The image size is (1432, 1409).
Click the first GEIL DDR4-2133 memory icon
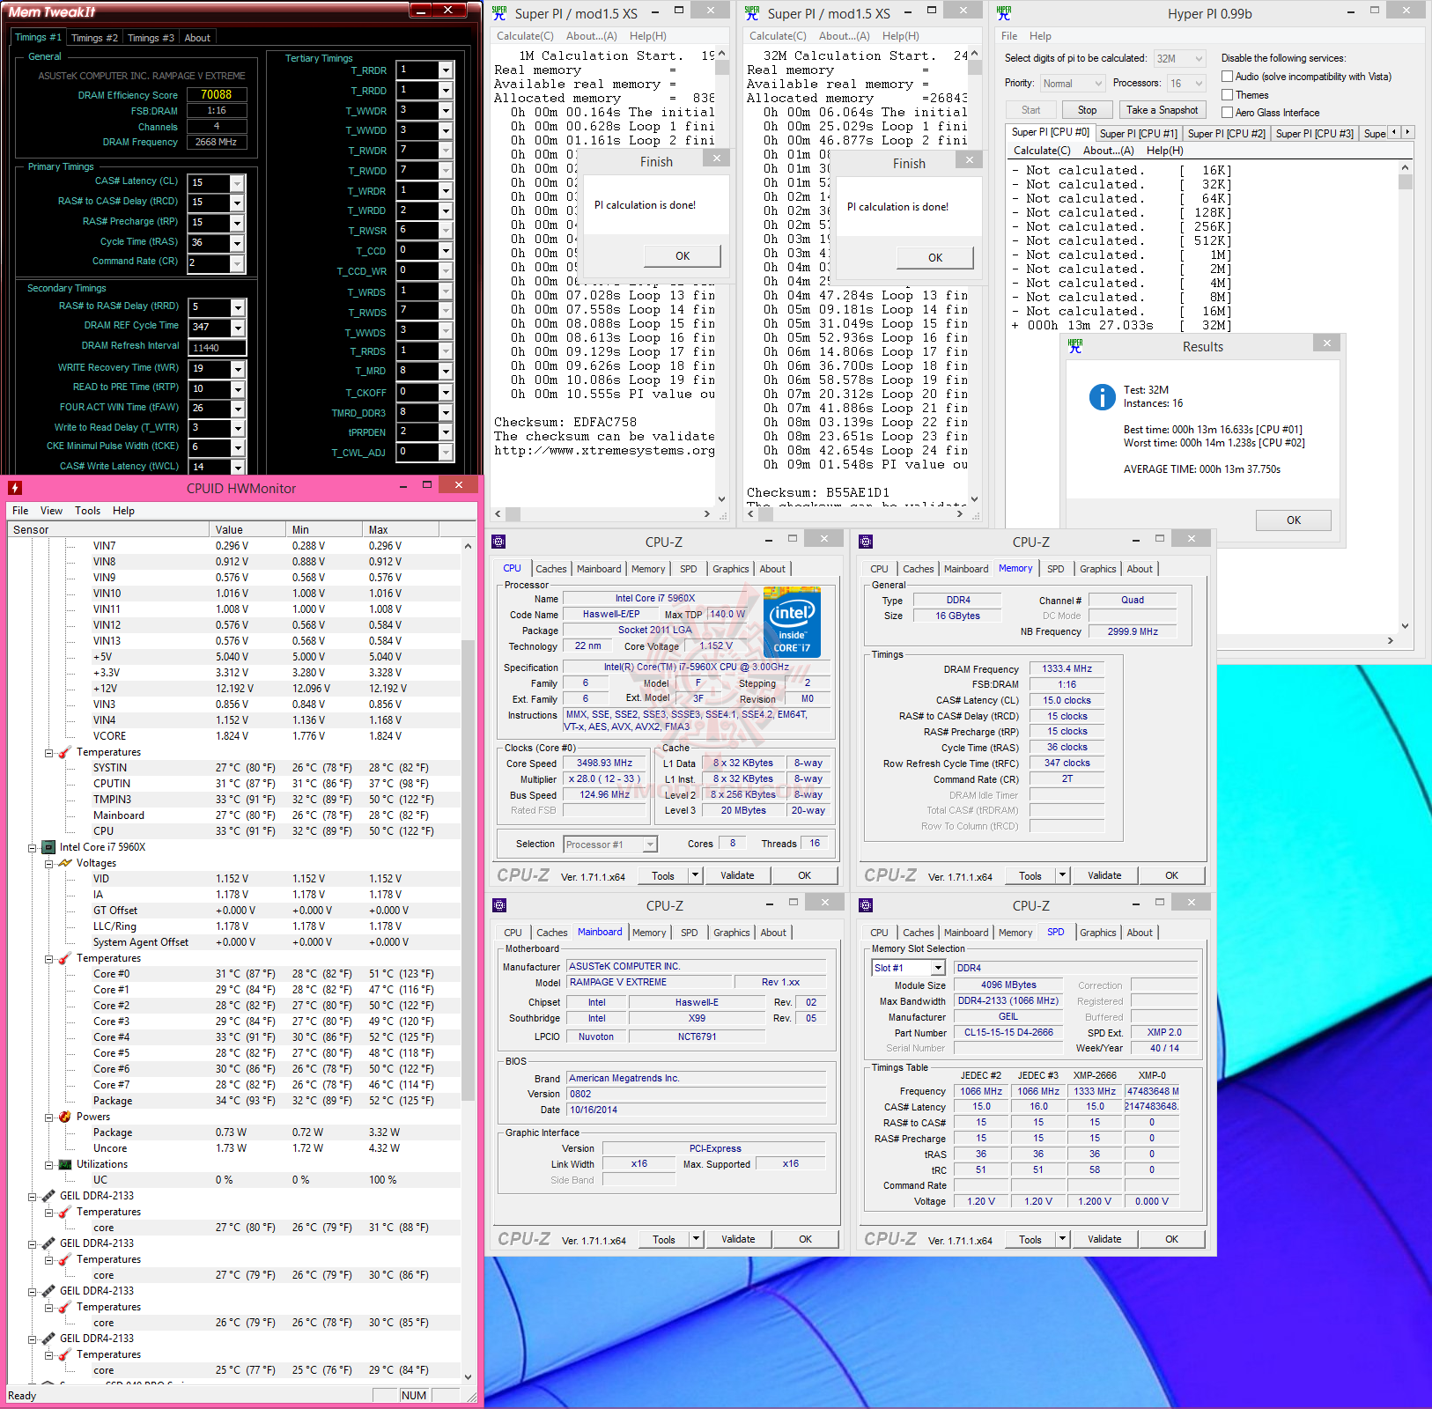(x=48, y=1196)
